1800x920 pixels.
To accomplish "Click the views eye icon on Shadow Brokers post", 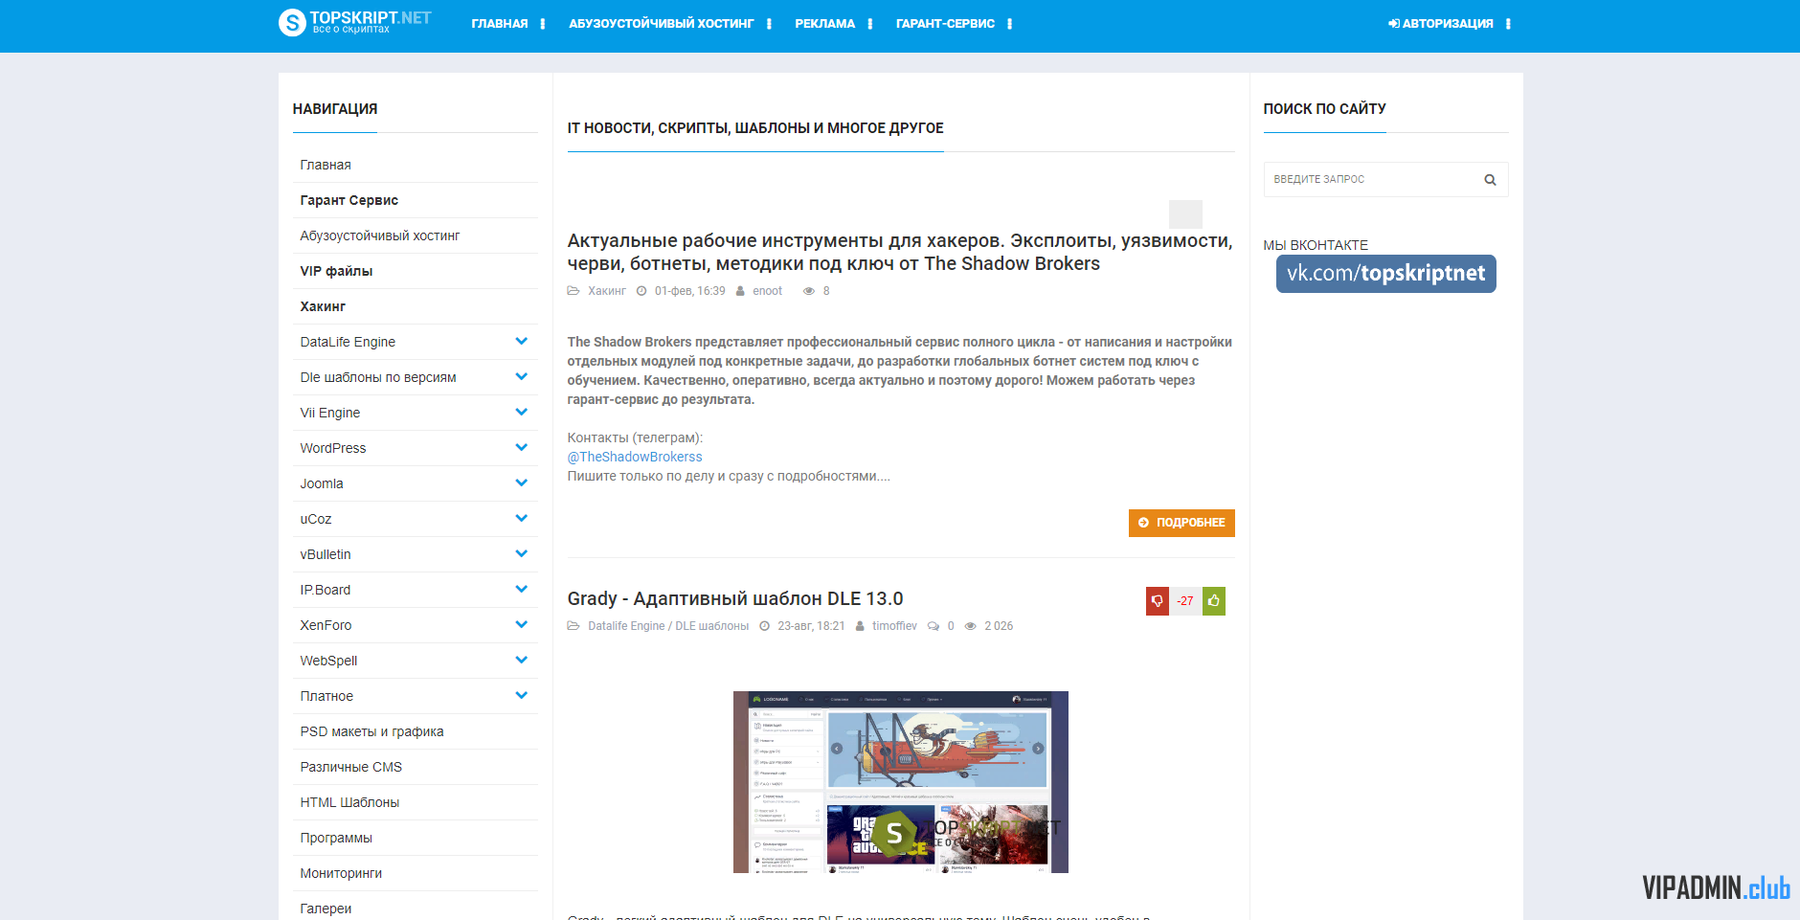I will 809,291.
